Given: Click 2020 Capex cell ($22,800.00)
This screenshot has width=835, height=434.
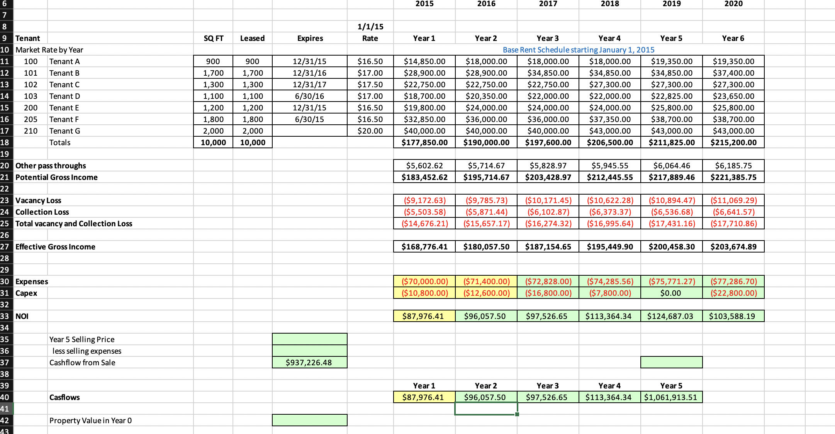Looking at the screenshot, I should (x=733, y=293).
